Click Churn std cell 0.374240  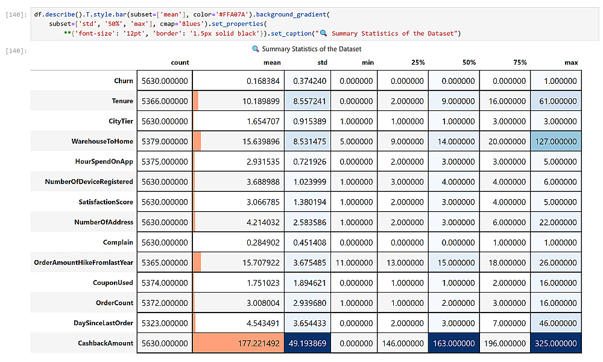coord(308,81)
